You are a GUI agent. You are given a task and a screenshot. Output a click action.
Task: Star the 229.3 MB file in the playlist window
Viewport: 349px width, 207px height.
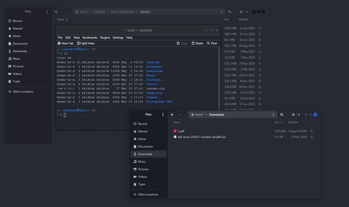coord(260,28)
